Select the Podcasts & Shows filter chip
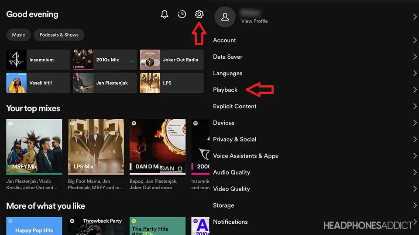419x235 pixels. click(x=59, y=35)
